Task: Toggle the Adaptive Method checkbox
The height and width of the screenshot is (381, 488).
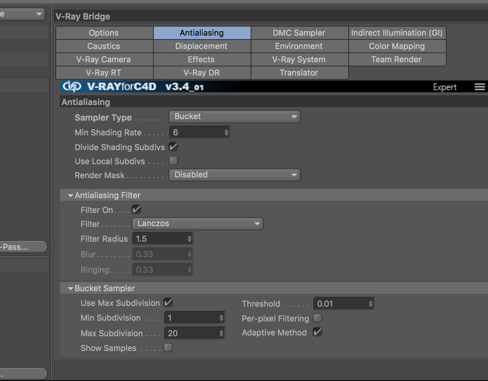Action: 318,332
